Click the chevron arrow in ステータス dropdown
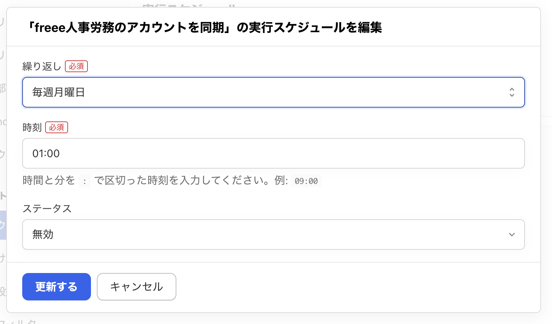 (x=512, y=235)
